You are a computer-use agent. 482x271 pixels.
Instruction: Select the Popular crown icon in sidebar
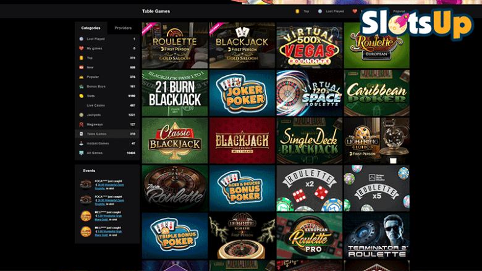pyautogui.click(x=81, y=77)
